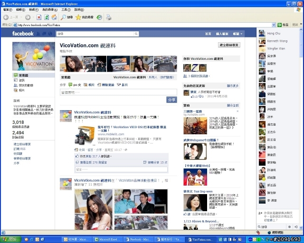Image resolution: width=304 pixels, height=243 pixels.
Task: Print the page with the printer icon
Action: coord(109,18)
